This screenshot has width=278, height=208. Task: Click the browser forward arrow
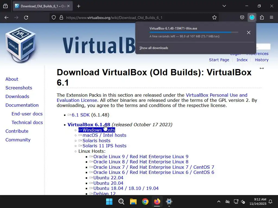[16, 18]
